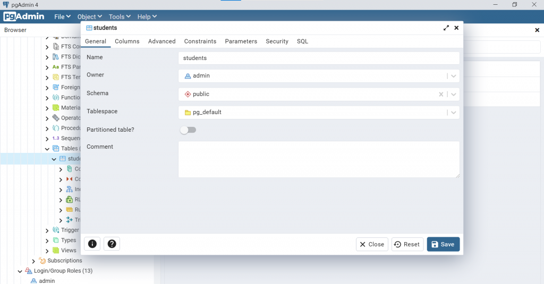Close the students dialog with X
The width and height of the screenshot is (544, 284).
(456, 28)
